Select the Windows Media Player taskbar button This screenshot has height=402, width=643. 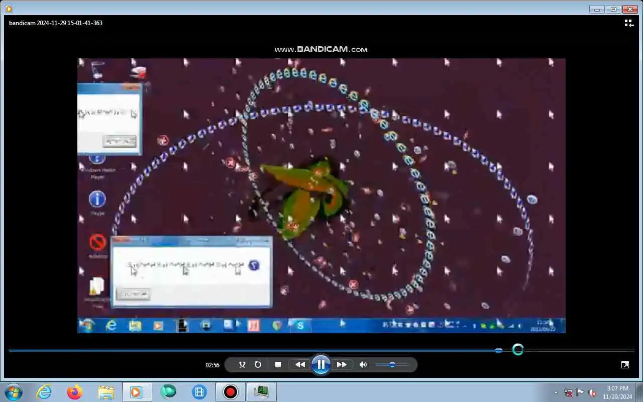(137, 392)
